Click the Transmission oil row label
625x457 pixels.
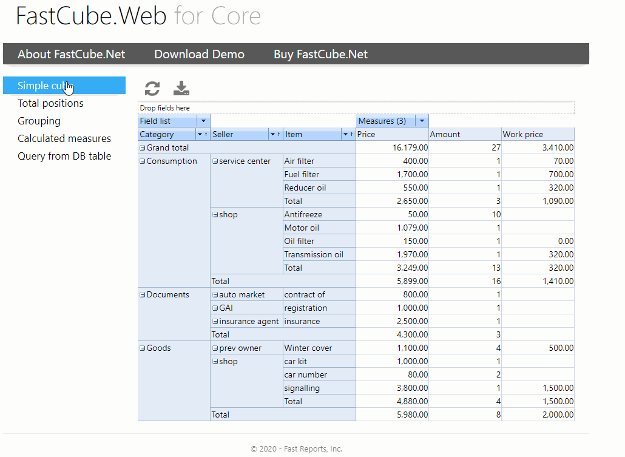click(319, 254)
